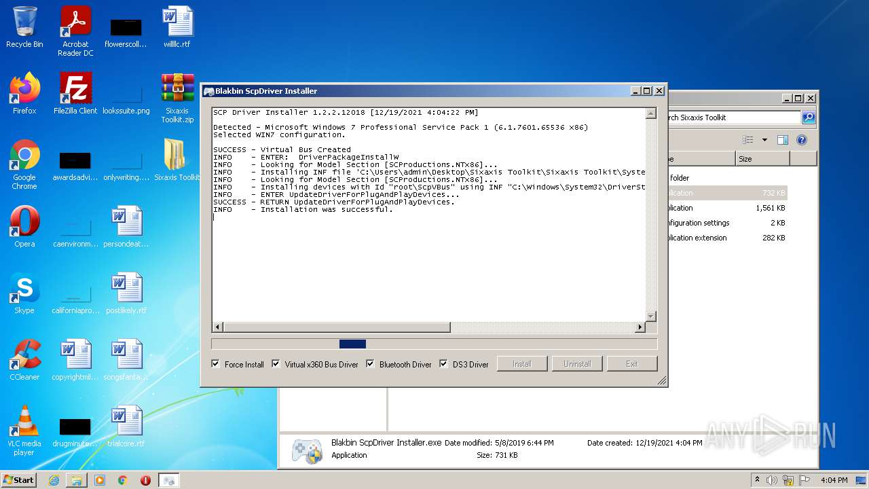
Task: Select persondeat... Word document icon
Action: point(126,227)
